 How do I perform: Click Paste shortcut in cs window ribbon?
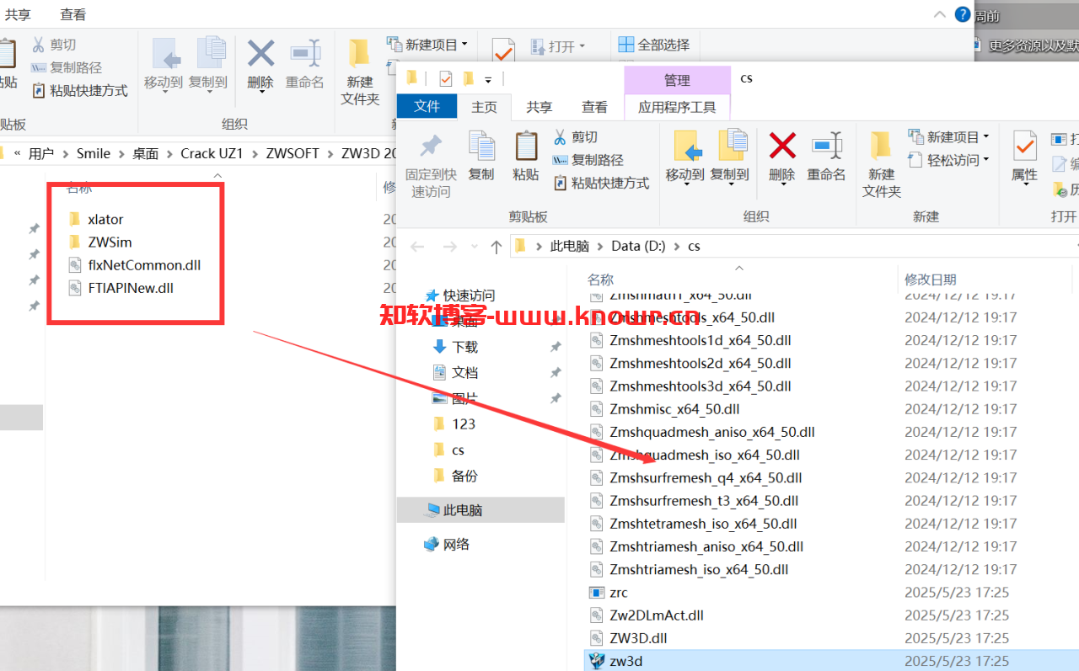coord(601,182)
